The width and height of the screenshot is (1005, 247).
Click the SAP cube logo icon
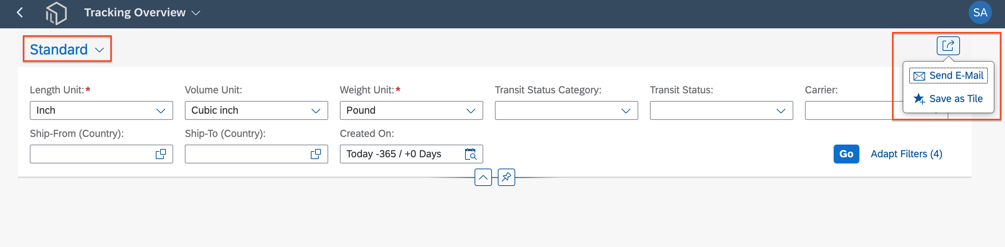coord(56,13)
